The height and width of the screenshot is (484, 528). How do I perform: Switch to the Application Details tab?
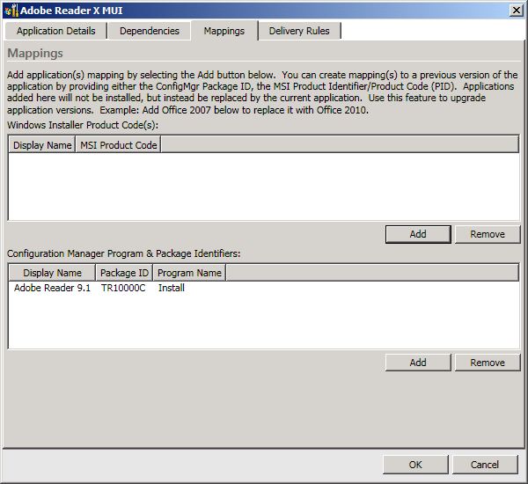(56, 31)
